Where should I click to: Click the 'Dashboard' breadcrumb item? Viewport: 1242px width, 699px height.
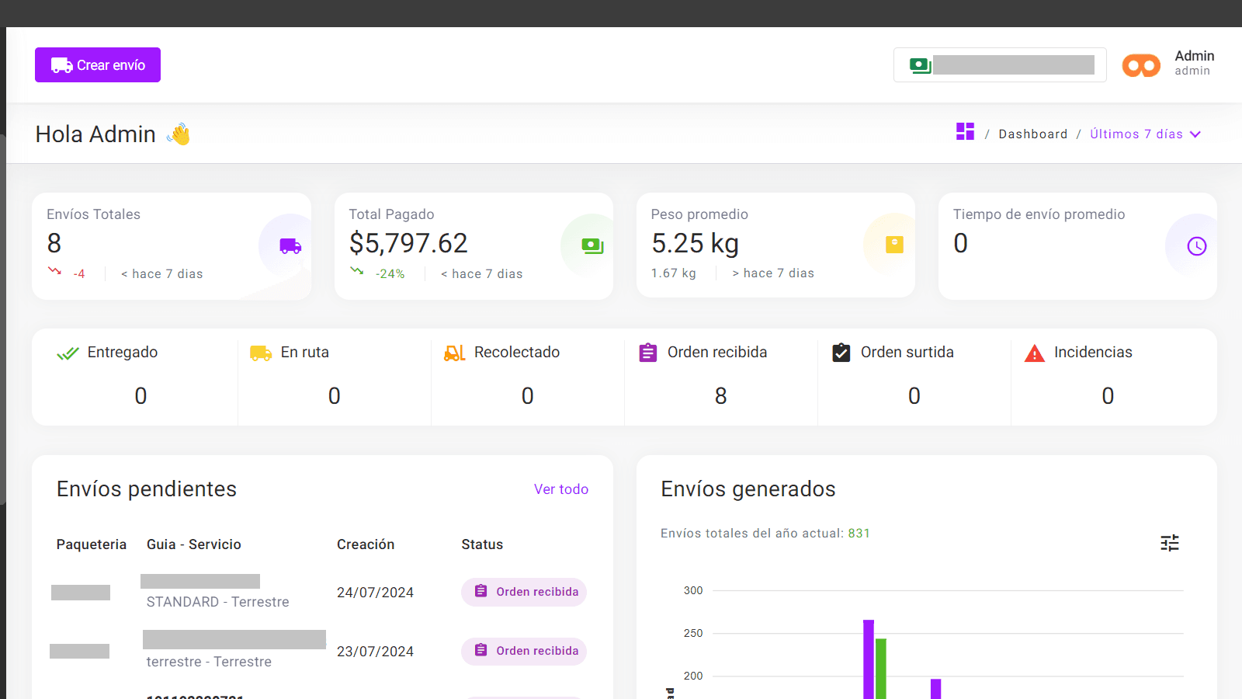1032,134
